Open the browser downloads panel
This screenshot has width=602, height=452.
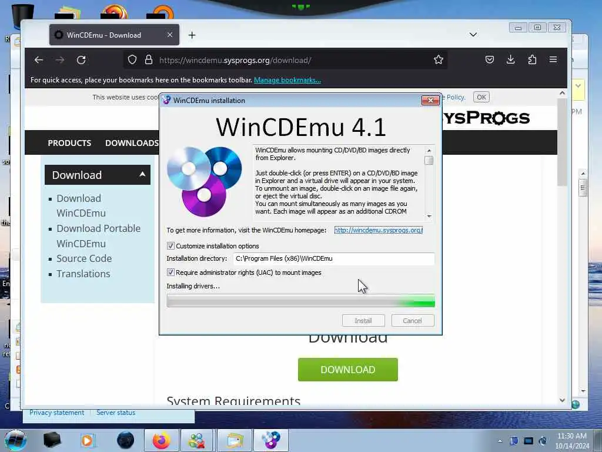pos(511,59)
